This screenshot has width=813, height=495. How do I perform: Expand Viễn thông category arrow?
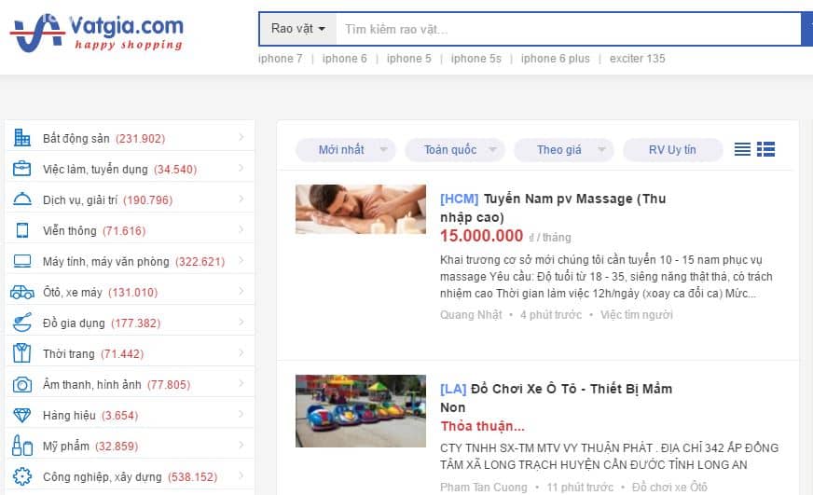241,229
